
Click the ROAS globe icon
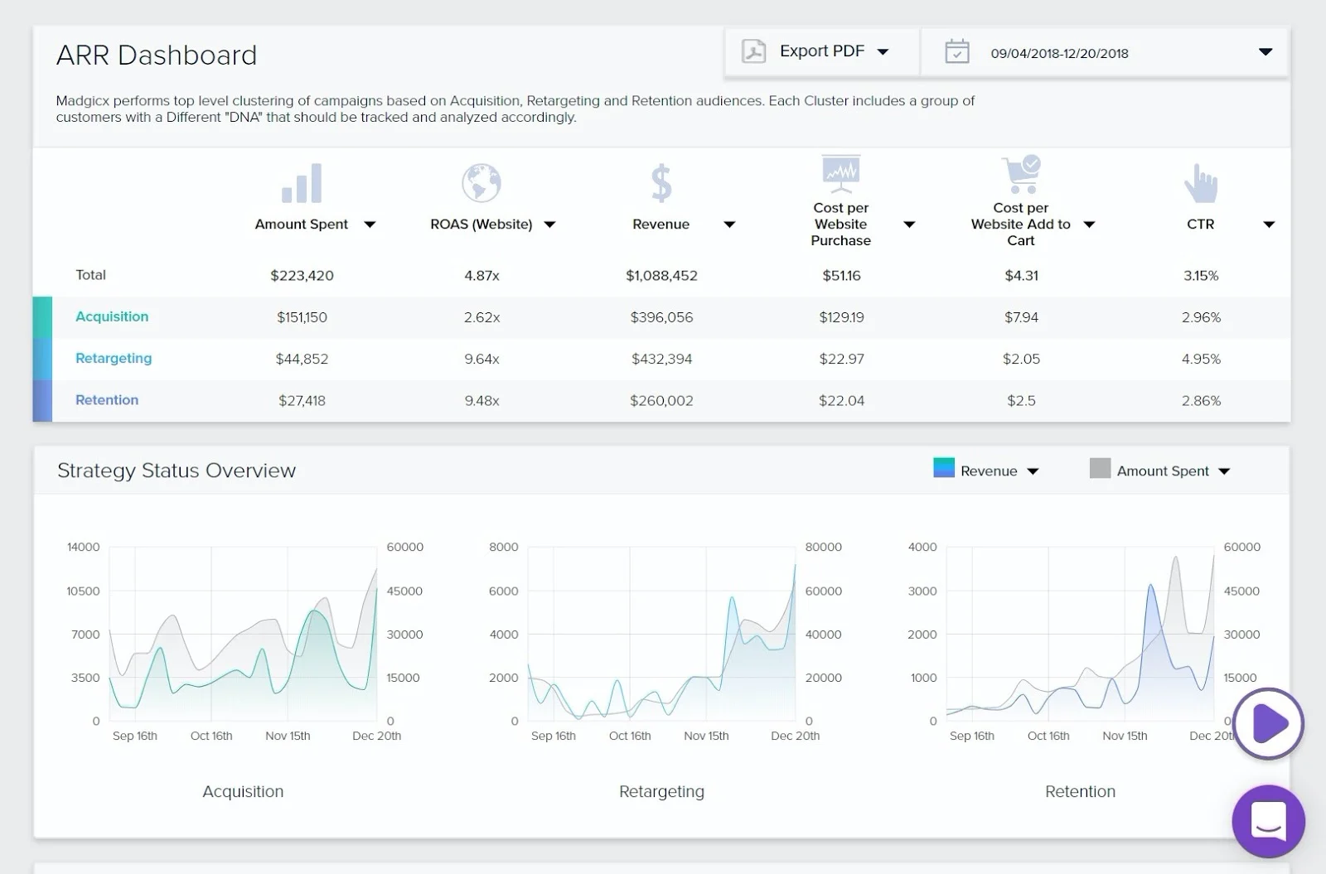coord(482,183)
